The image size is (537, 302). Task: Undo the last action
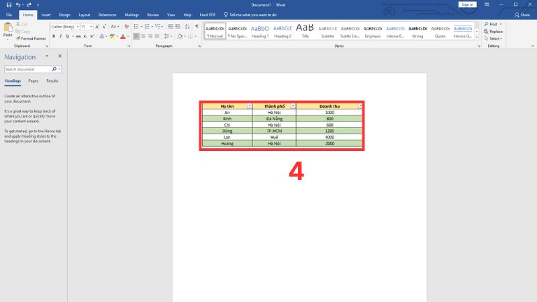(19, 4)
